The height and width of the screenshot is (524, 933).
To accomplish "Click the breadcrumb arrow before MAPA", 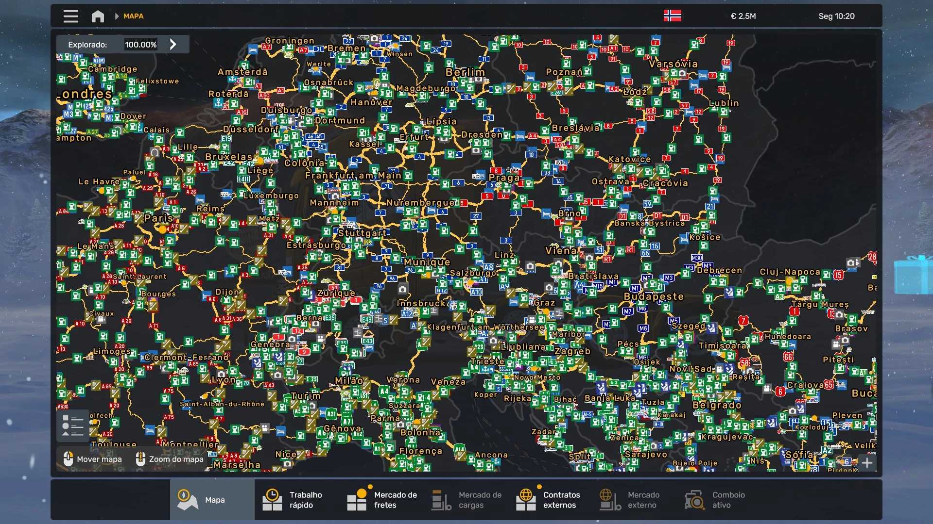I will click(117, 16).
